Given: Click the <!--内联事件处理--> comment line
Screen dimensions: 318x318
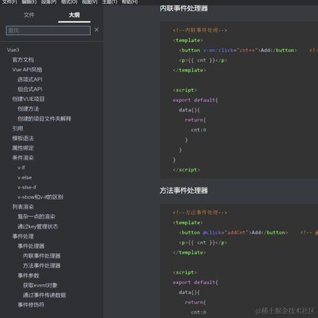Looking at the screenshot, I should pyautogui.click(x=200, y=30).
